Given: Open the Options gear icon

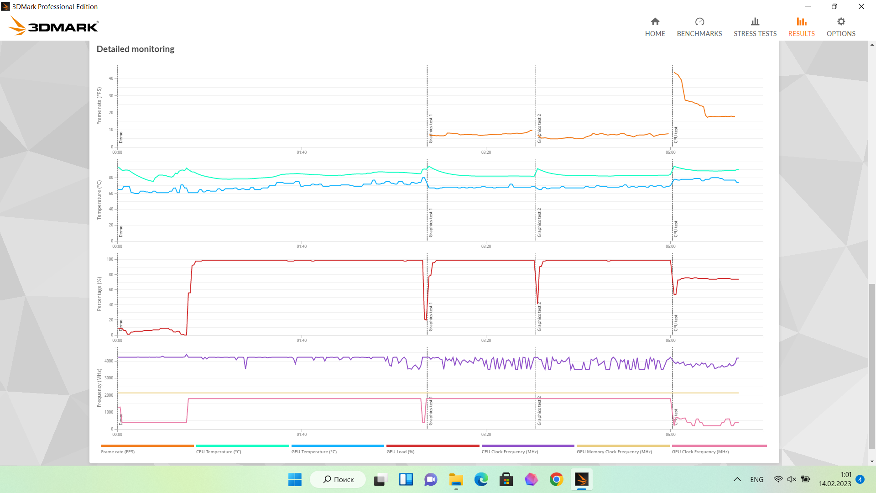Looking at the screenshot, I should 840,22.
